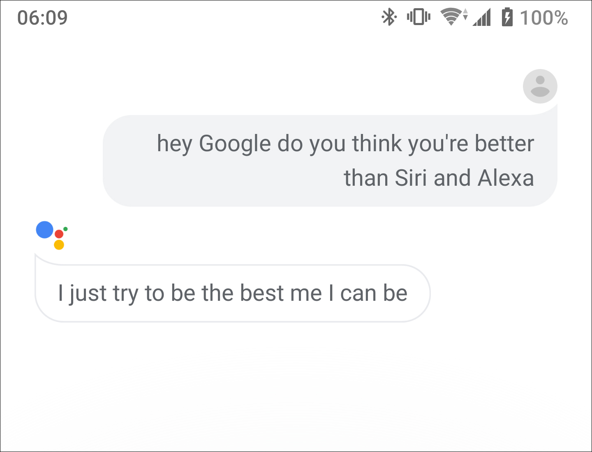Tap the 100% battery percentage text
The height and width of the screenshot is (452, 592).
(x=543, y=18)
